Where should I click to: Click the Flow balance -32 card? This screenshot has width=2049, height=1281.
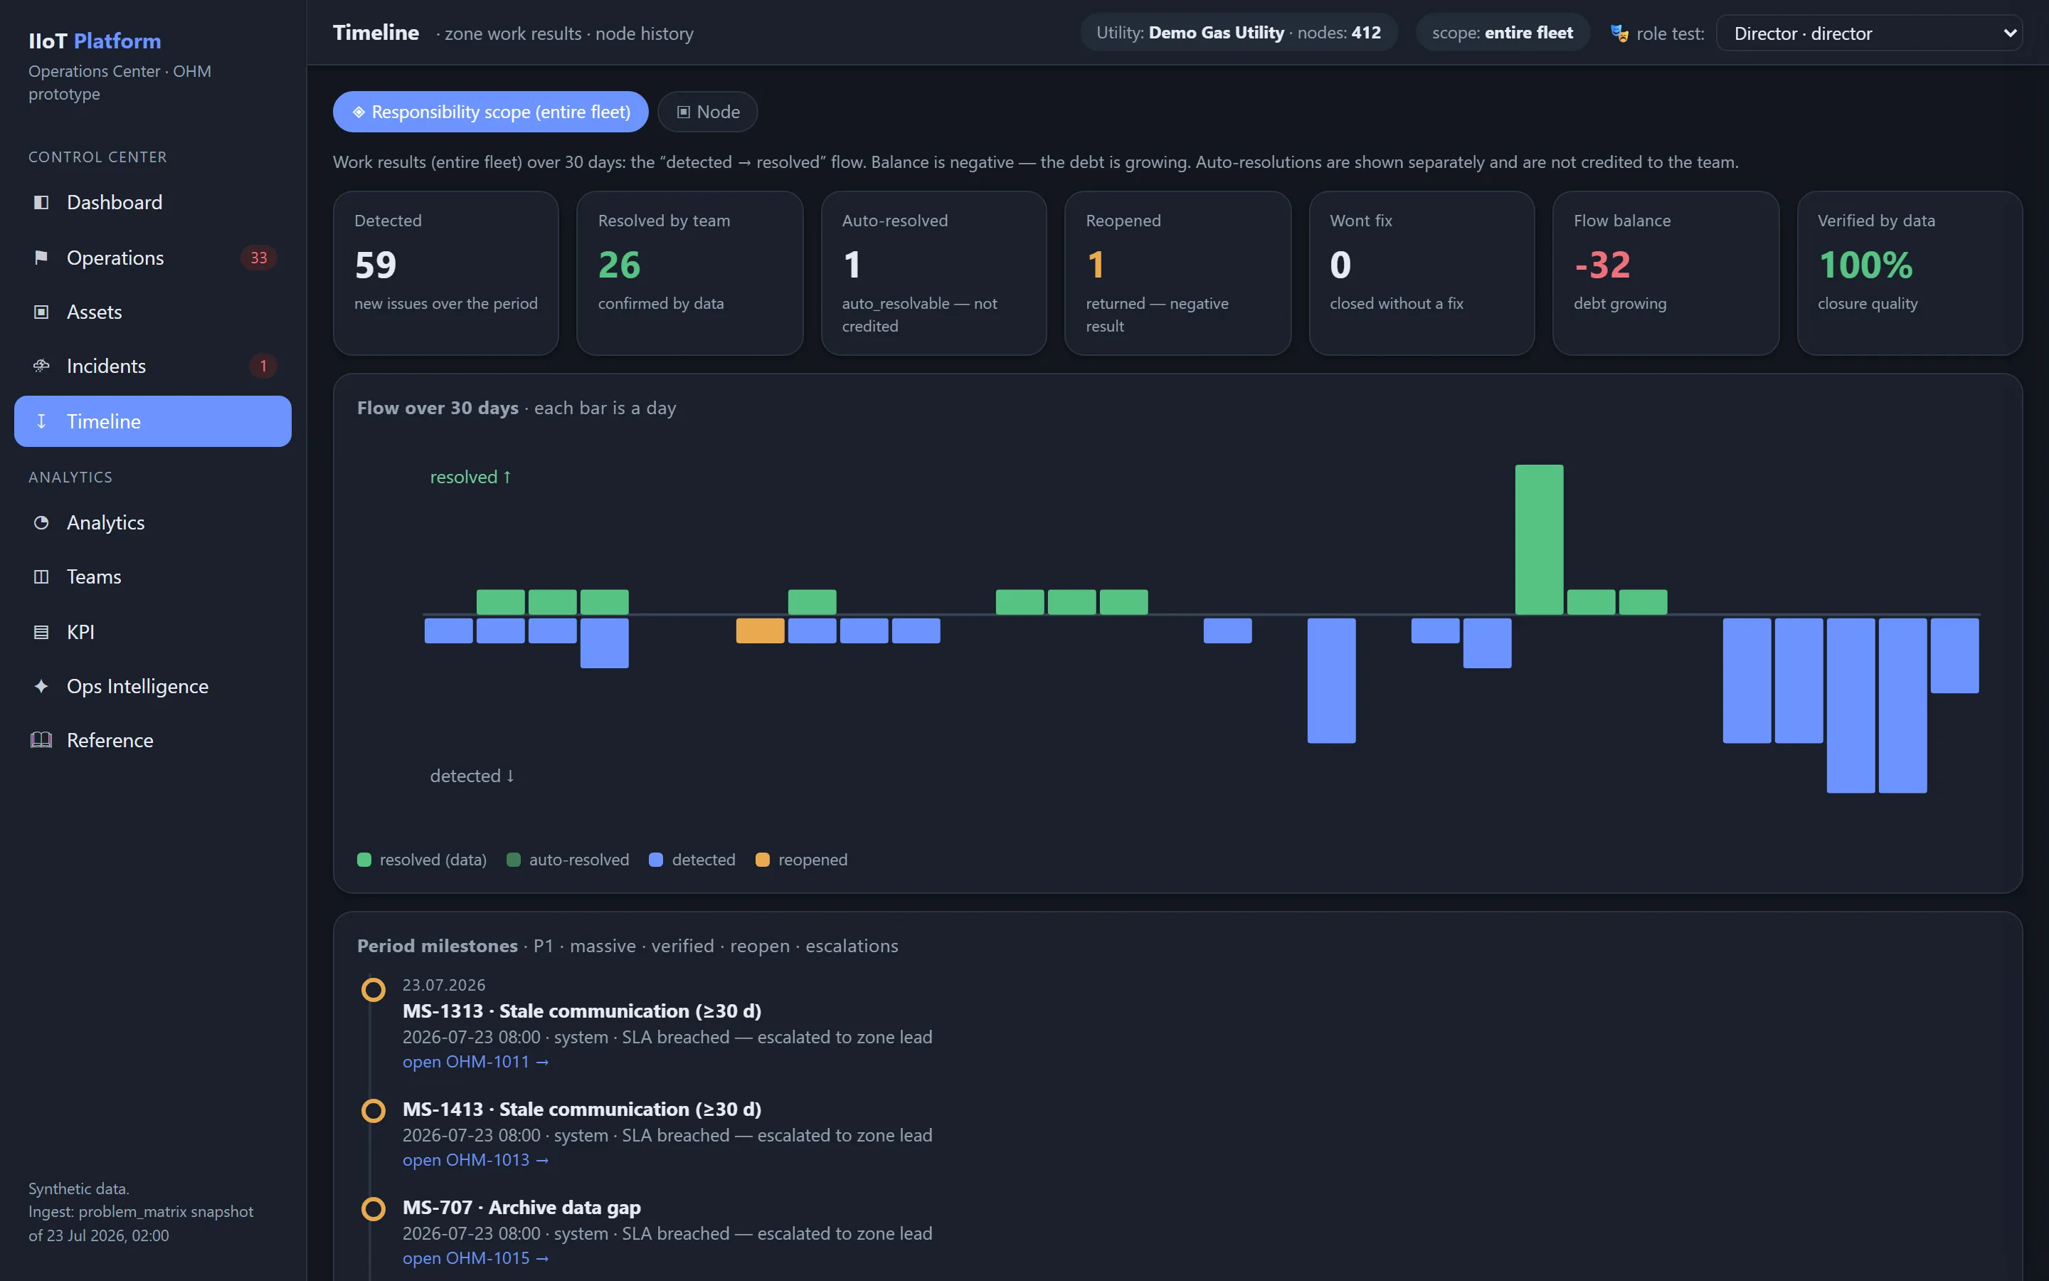pyautogui.click(x=1666, y=273)
